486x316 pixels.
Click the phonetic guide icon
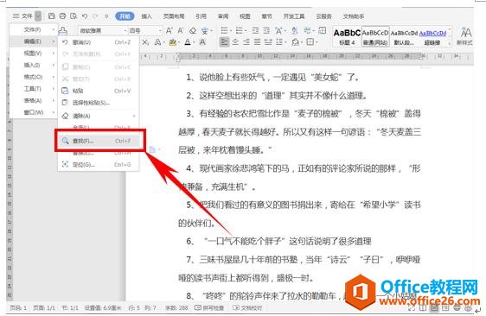(x=205, y=30)
